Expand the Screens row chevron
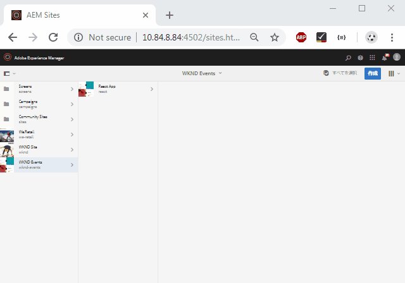The image size is (405, 283). click(x=72, y=89)
